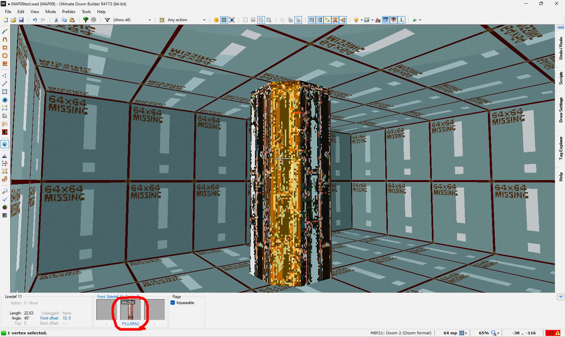Switch to Things mode
This screenshot has width=565, height=337.
(x=5, y=100)
